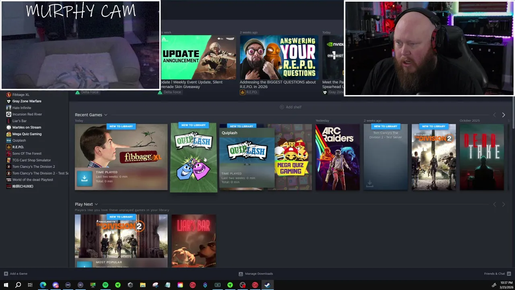This screenshot has width=515, height=290.
Task: Open Dead Take game card
Action: 482,157
